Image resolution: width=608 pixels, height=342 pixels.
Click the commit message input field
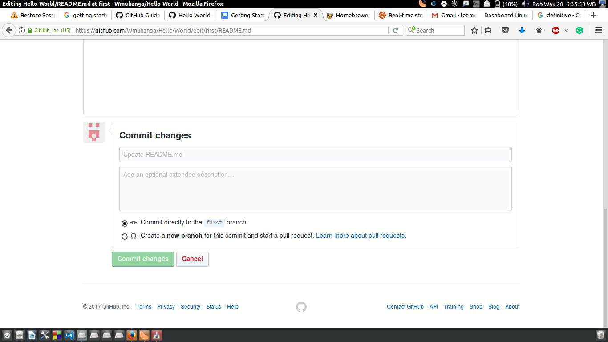point(315,154)
